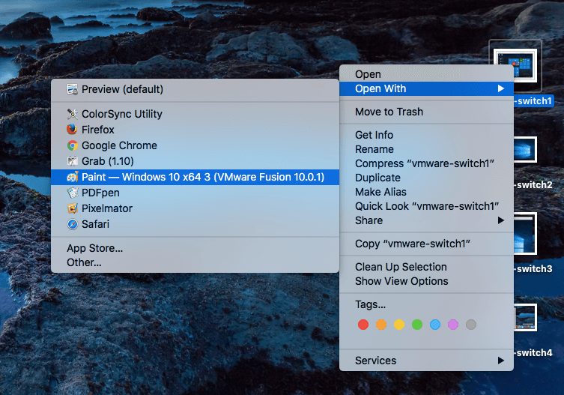Click the Firefox icon in Open With list
Screen dimensions: 564x395
73,130
